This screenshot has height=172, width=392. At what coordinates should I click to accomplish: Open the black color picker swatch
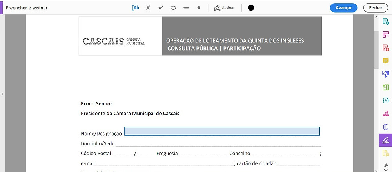(x=251, y=8)
